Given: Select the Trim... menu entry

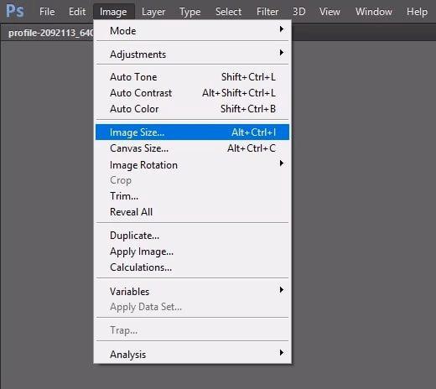Looking at the screenshot, I should pyautogui.click(x=192, y=196).
